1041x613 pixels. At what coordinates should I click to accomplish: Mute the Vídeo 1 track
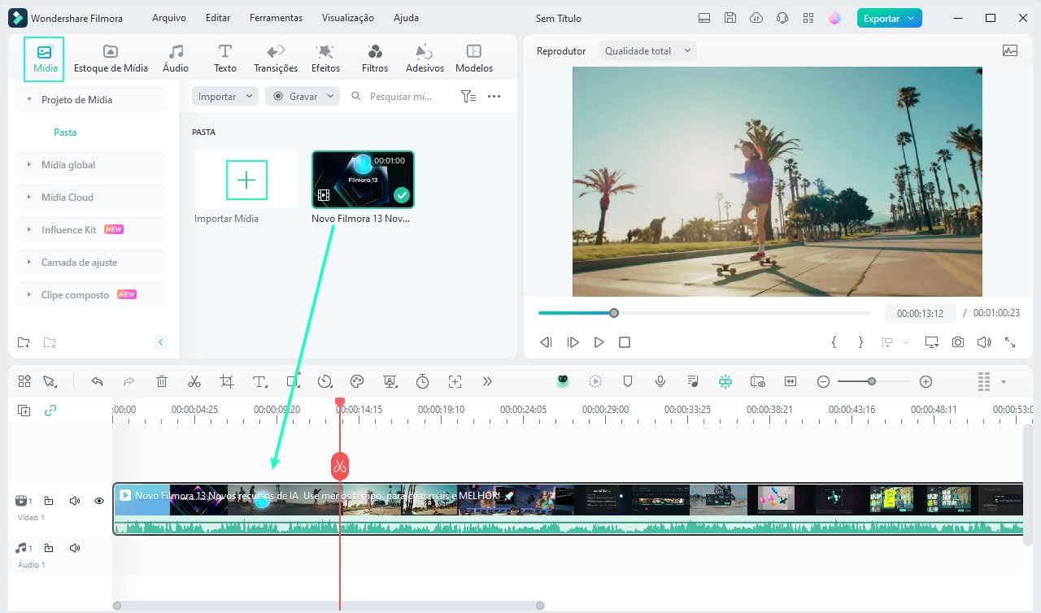coord(75,501)
